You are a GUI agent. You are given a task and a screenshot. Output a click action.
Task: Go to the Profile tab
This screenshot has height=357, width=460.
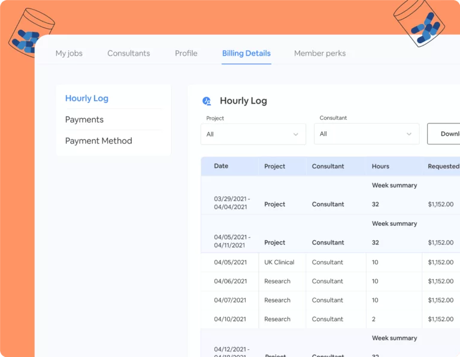tap(186, 53)
